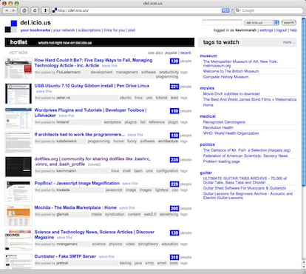Click the hotlist header title
Screen dimensions: 306x274
coord(18,42)
